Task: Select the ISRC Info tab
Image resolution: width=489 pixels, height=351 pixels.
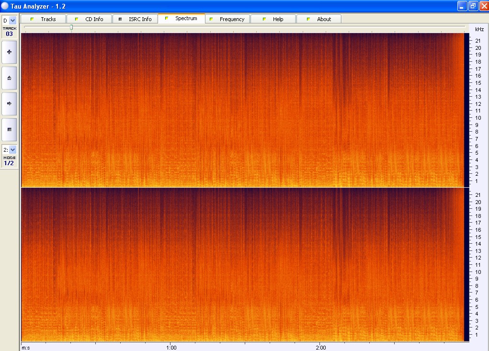Action: (135, 19)
